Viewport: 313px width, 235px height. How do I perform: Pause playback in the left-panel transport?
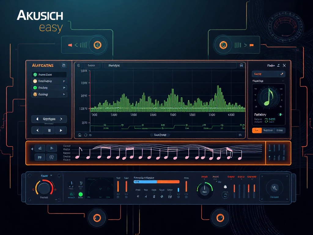(49, 130)
